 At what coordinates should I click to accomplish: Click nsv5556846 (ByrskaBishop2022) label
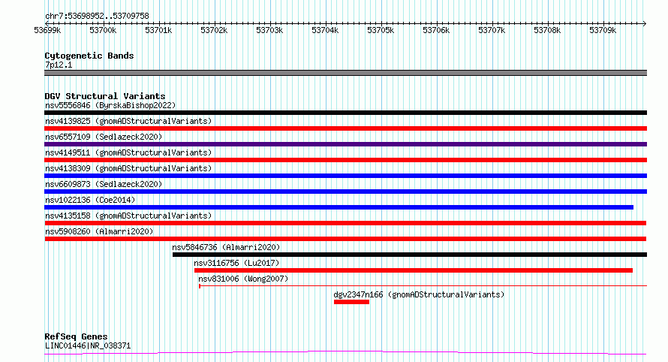[110, 105]
